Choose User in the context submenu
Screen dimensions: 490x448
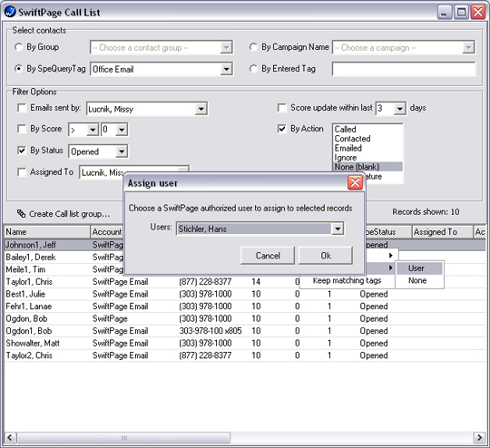click(x=419, y=268)
